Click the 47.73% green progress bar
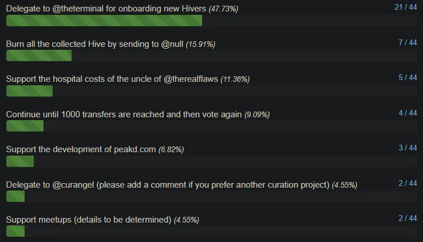Image resolution: width=423 pixels, height=242 pixels. click(x=104, y=21)
